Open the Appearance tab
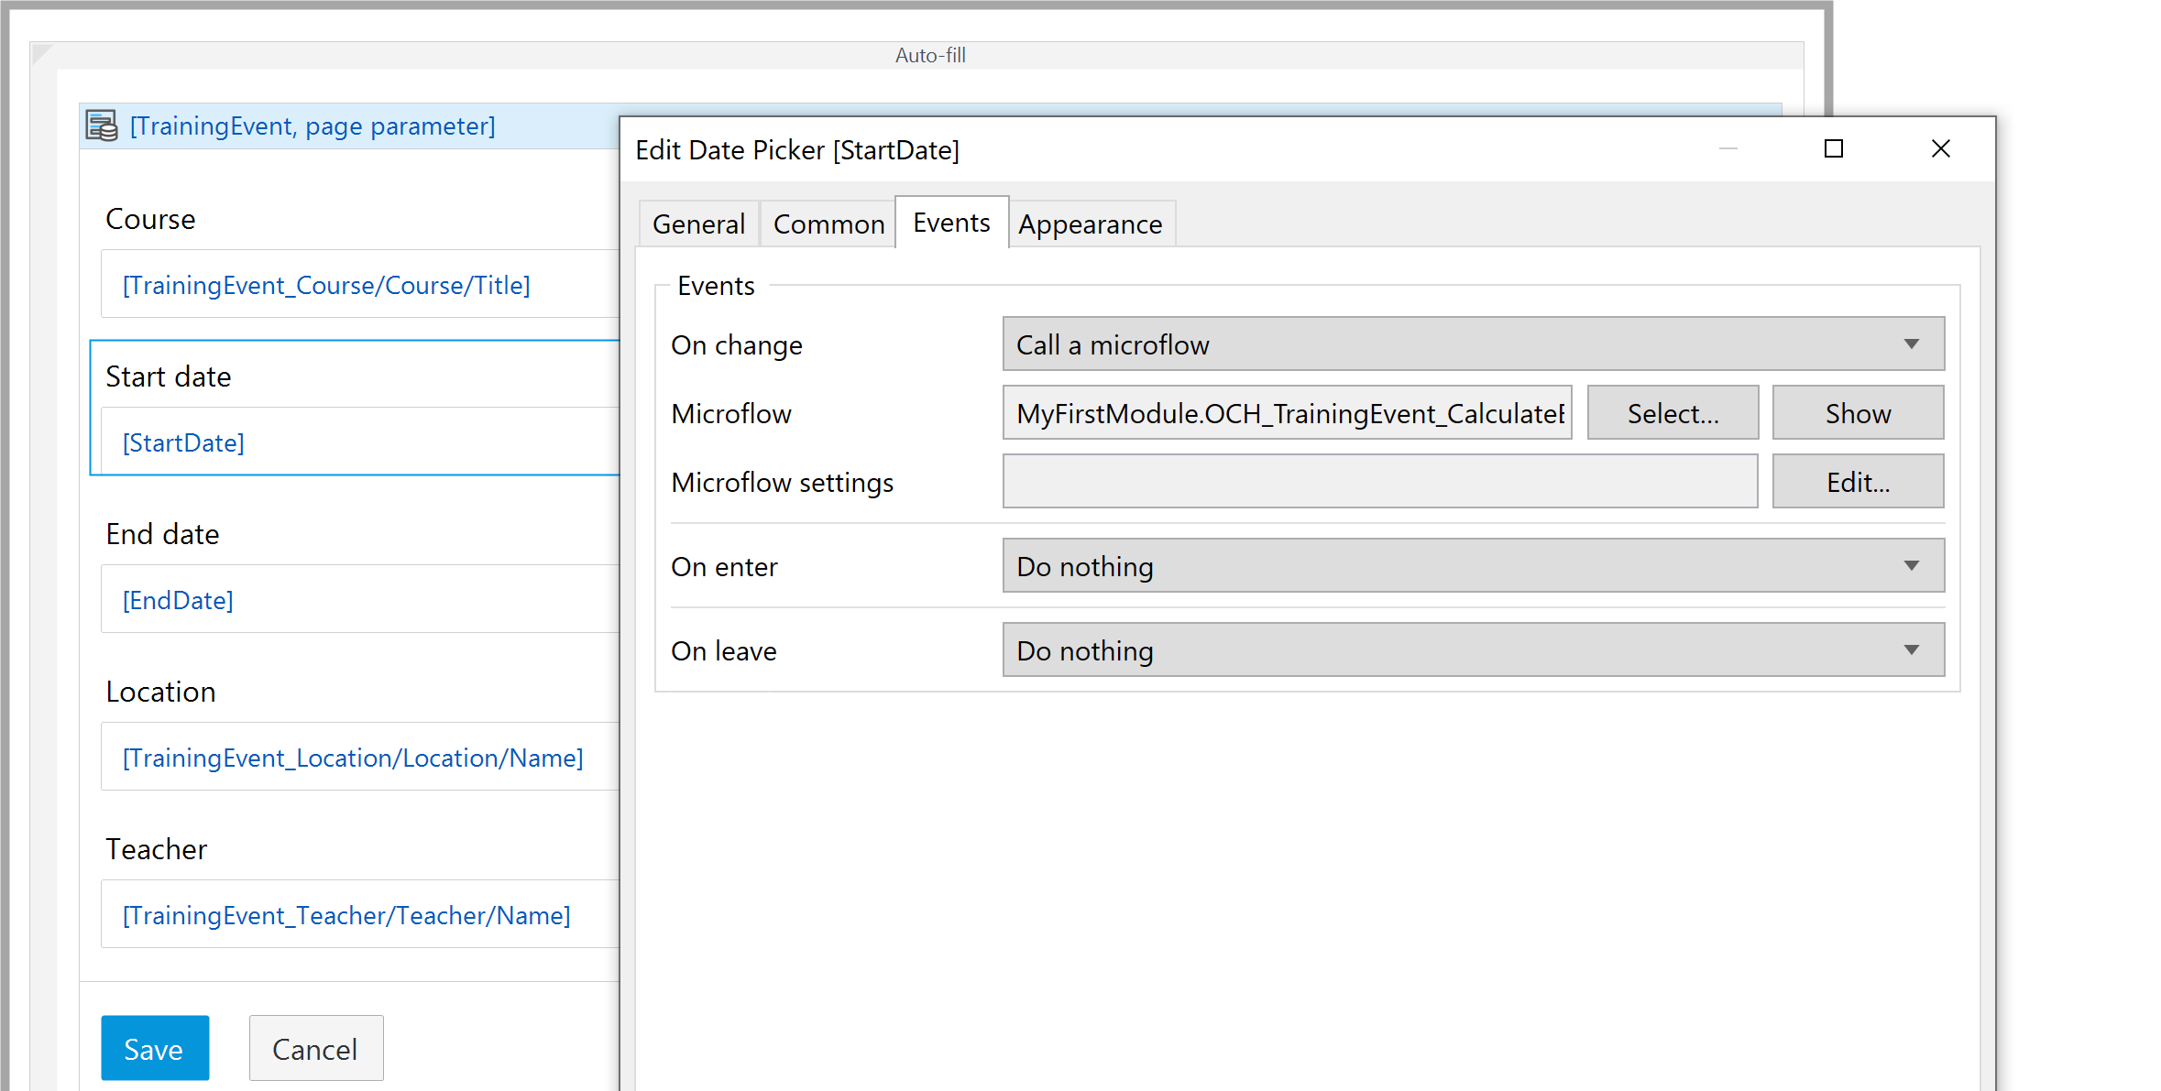 [x=1090, y=224]
